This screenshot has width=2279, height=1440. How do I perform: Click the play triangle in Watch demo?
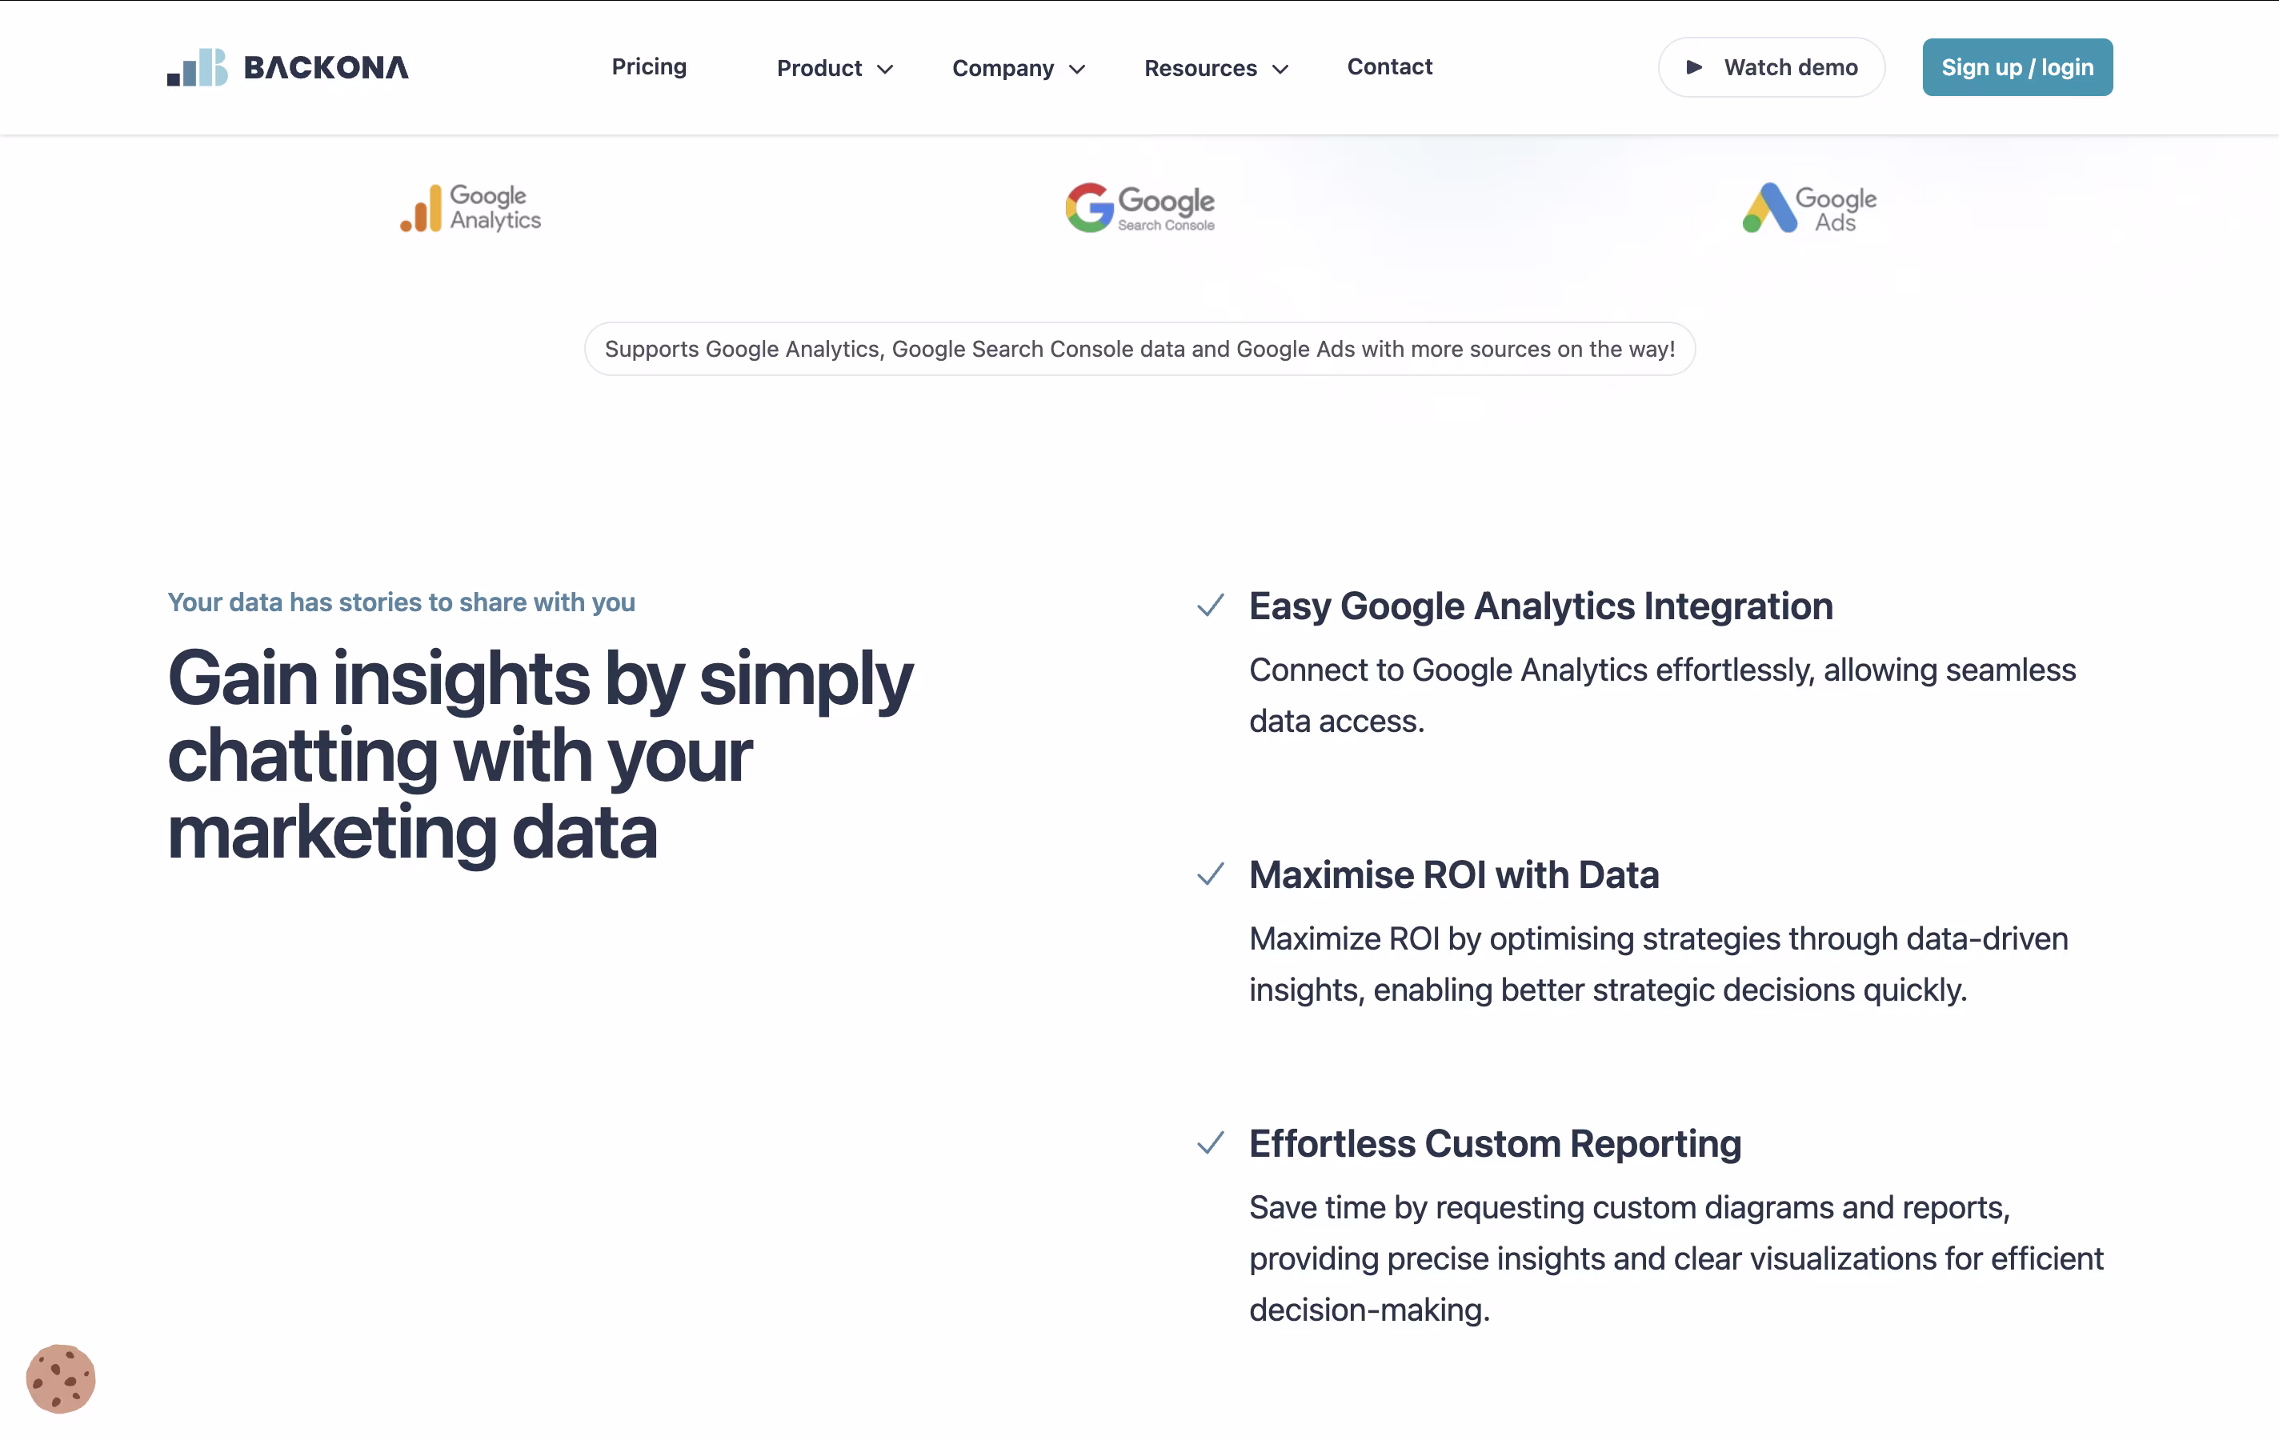(x=1694, y=67)
